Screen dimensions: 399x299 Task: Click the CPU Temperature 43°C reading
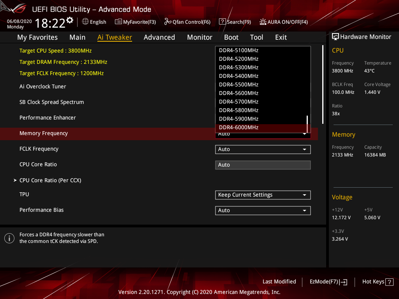pyautogui.click(x=369, y=71)
